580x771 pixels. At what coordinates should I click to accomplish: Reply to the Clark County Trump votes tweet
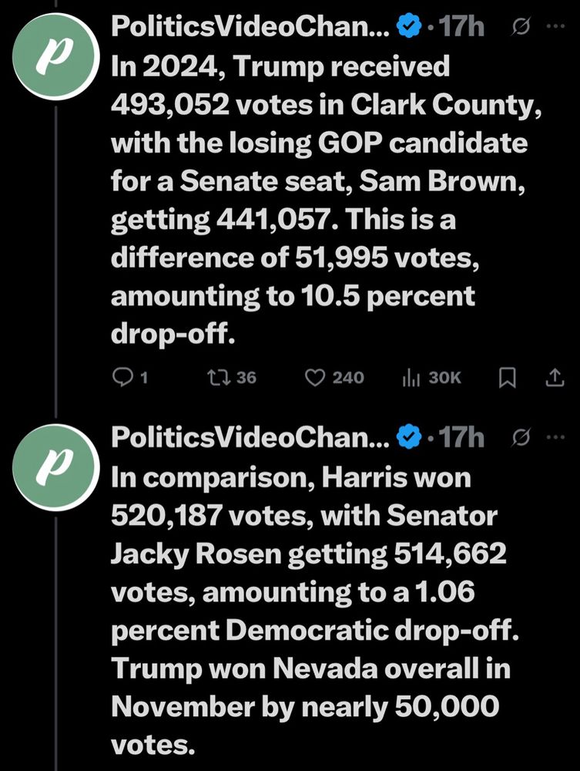pyautogui.click(x=123, y=377)
